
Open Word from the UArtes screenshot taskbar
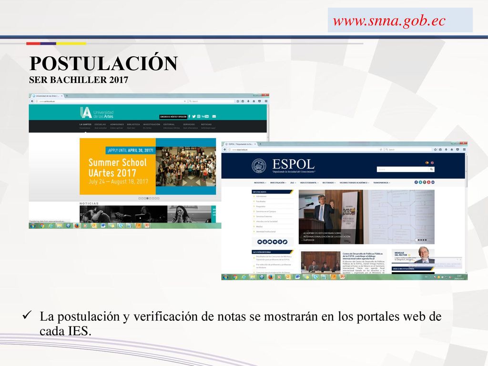[x=103, y=225]
